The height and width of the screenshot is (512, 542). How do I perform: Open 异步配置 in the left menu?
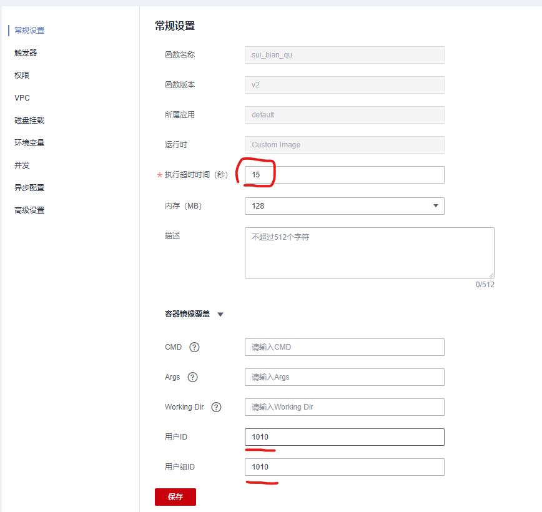coord(29,188)
